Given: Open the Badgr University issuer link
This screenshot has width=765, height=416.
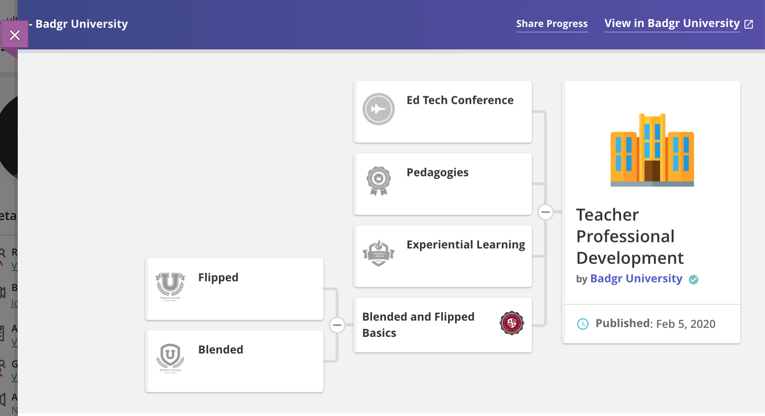Looking at the screenshot, I should click(636, 279).
